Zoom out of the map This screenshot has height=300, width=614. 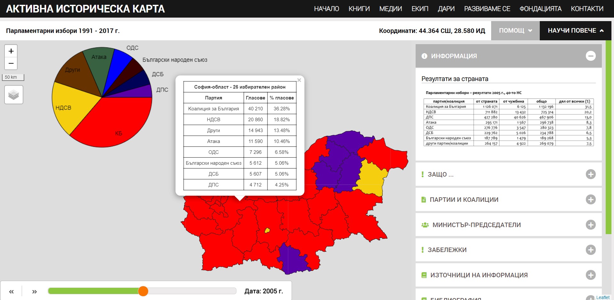click(11, 63)
